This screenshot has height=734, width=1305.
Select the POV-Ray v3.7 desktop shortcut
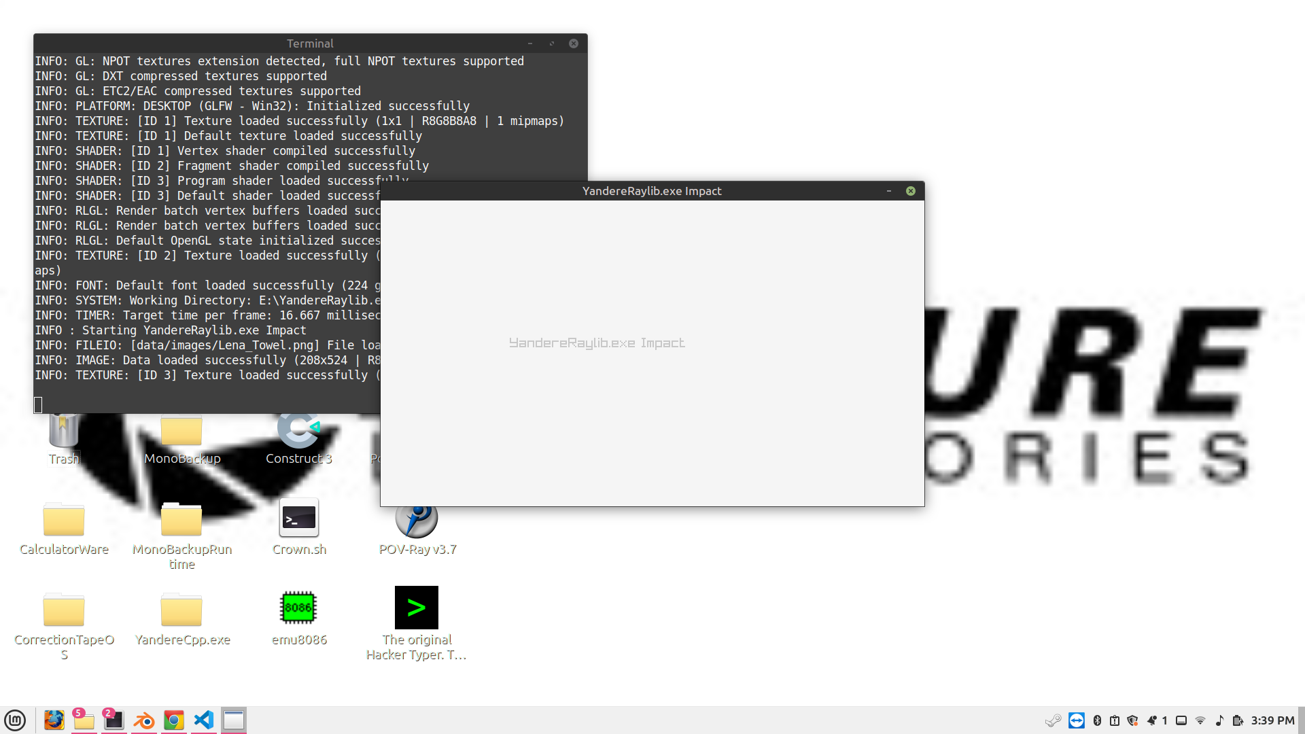tap(417, 519)
